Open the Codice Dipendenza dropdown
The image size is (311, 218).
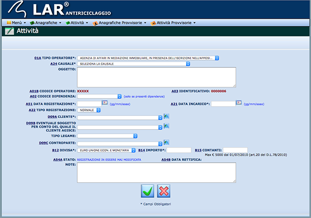(x=99, y=96)
